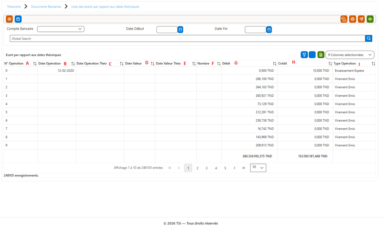The width and height of the screenshot is (384, 228).
Task: Open the Trésorerie breadcrumb link
Action: [14, 7]
